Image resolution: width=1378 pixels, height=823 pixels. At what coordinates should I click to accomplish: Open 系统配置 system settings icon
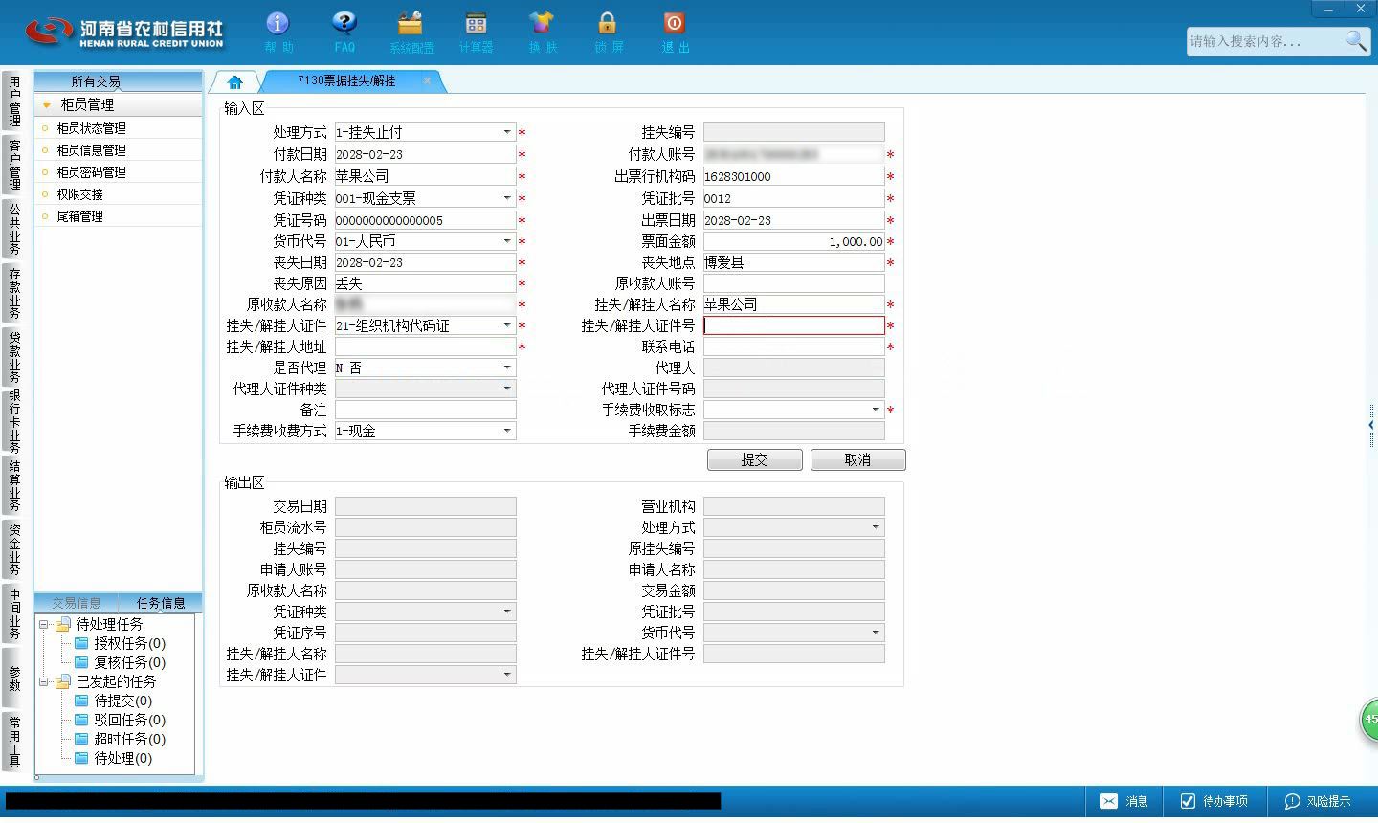pos(411,23)
